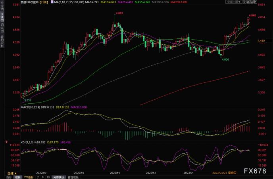This screenshot has height=179, width=273.
Task: Click the MA21:4.491 value label
Action: tap(125, 2)
